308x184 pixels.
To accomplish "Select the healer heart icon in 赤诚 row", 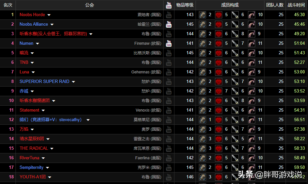I will click(x=219, y=91).
